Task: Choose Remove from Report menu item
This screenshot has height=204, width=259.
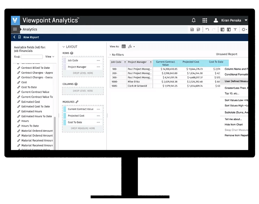Action: click(236, 136)
